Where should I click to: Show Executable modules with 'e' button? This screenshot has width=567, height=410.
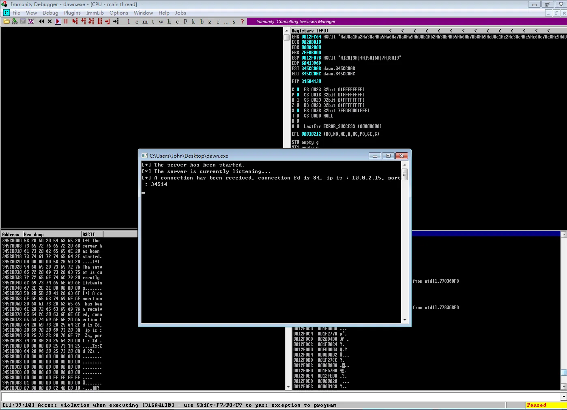pos(137,21)
